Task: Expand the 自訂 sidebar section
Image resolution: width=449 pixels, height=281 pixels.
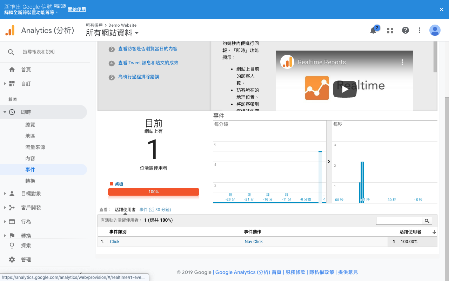Action: click(5, 84)
